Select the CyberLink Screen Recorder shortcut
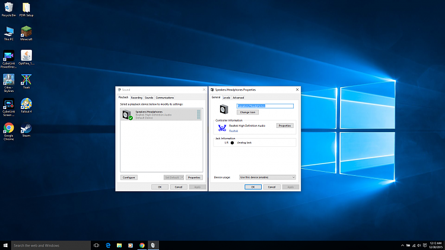The width and height of the screenshot is (445, 250). coord(8,107)
